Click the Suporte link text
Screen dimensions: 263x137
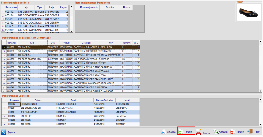[12, 132]
